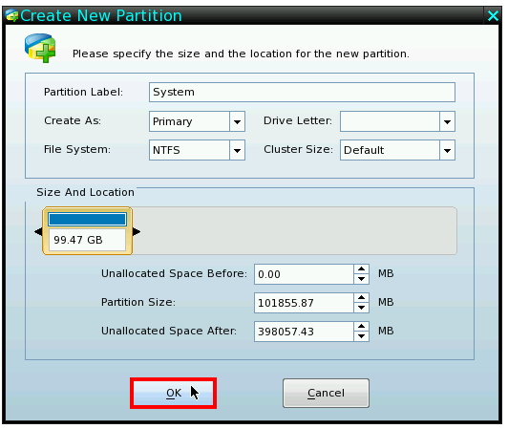Image resolution: width=508 pixels, height=429 pixels.
Task: Decrease Unallocated Space After value
Action: 361,336
